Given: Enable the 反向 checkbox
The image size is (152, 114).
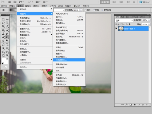Looking at the screenshot, I should 85,10.
